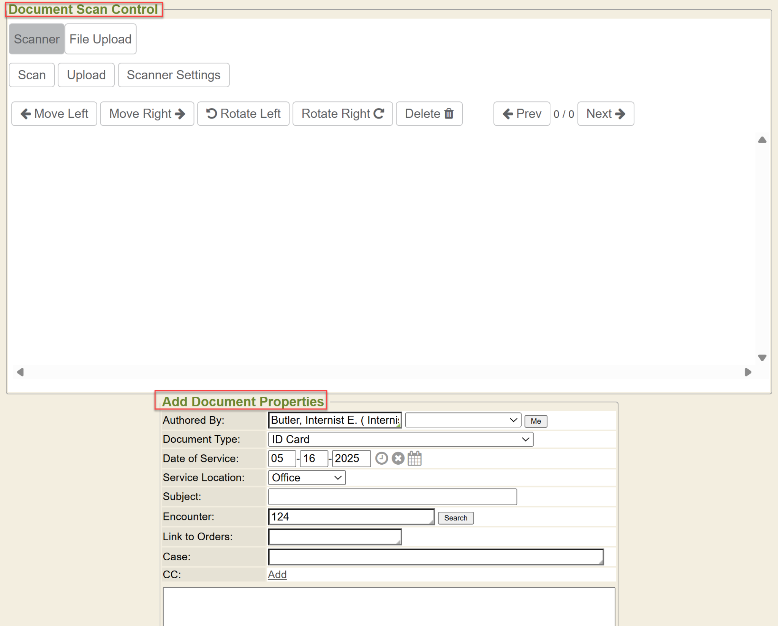This screenshot has height=626, width=778.
Task: Click Move Right arrow button
Action: click(147, 114)
